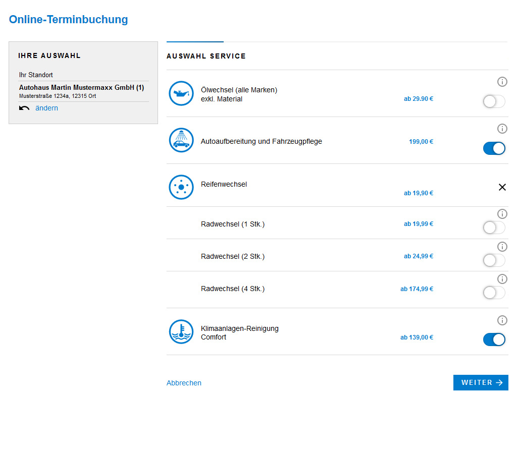Collapse Reifenwechsel options with the X
This screenshot has height=453, width=517.
502,187
